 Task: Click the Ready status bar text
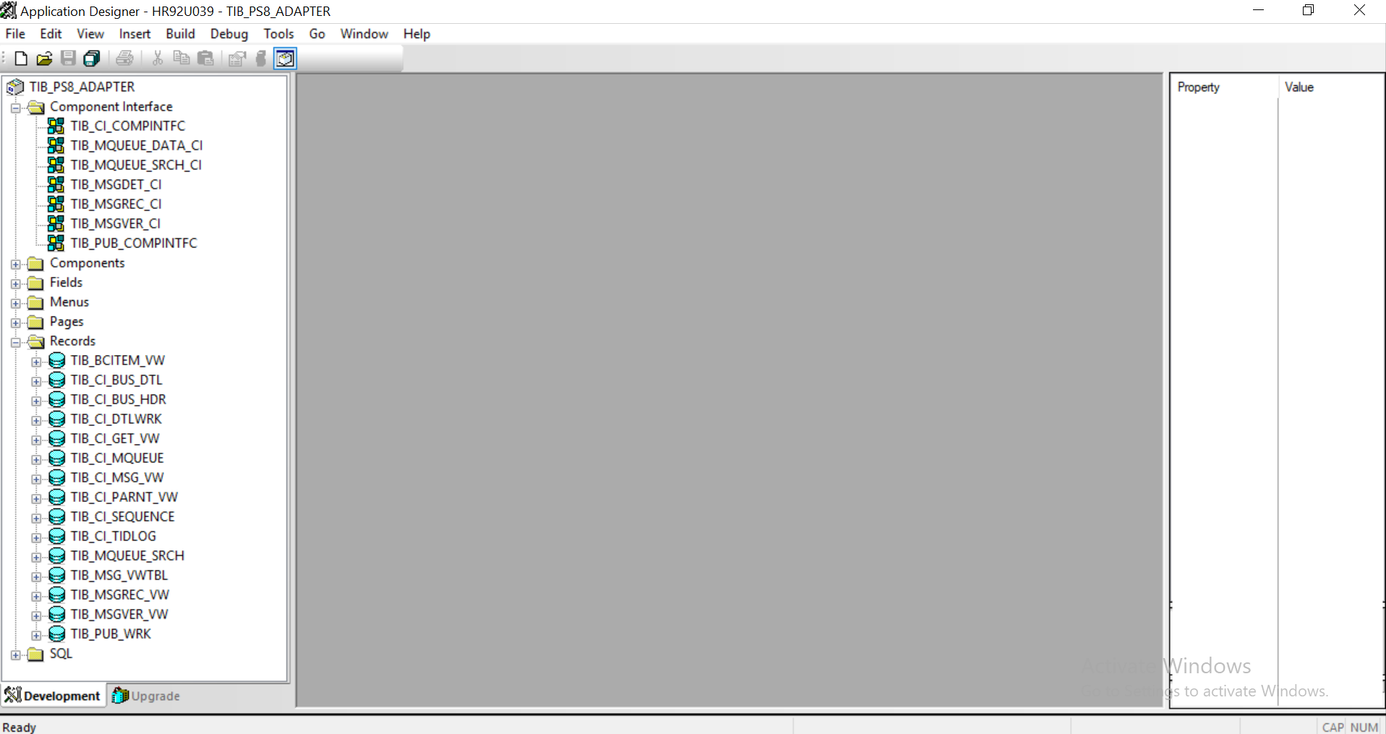(x=20, y=727)
